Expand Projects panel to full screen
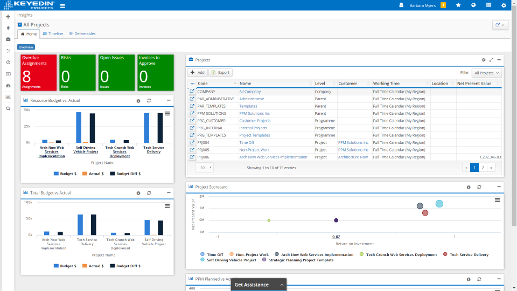Viewport: 517px width, 291px height. pyautogui.click(x=491, y=60)
